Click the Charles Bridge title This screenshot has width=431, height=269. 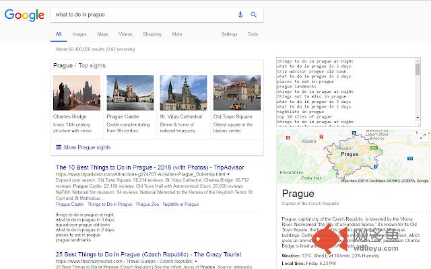pos(70,116)
